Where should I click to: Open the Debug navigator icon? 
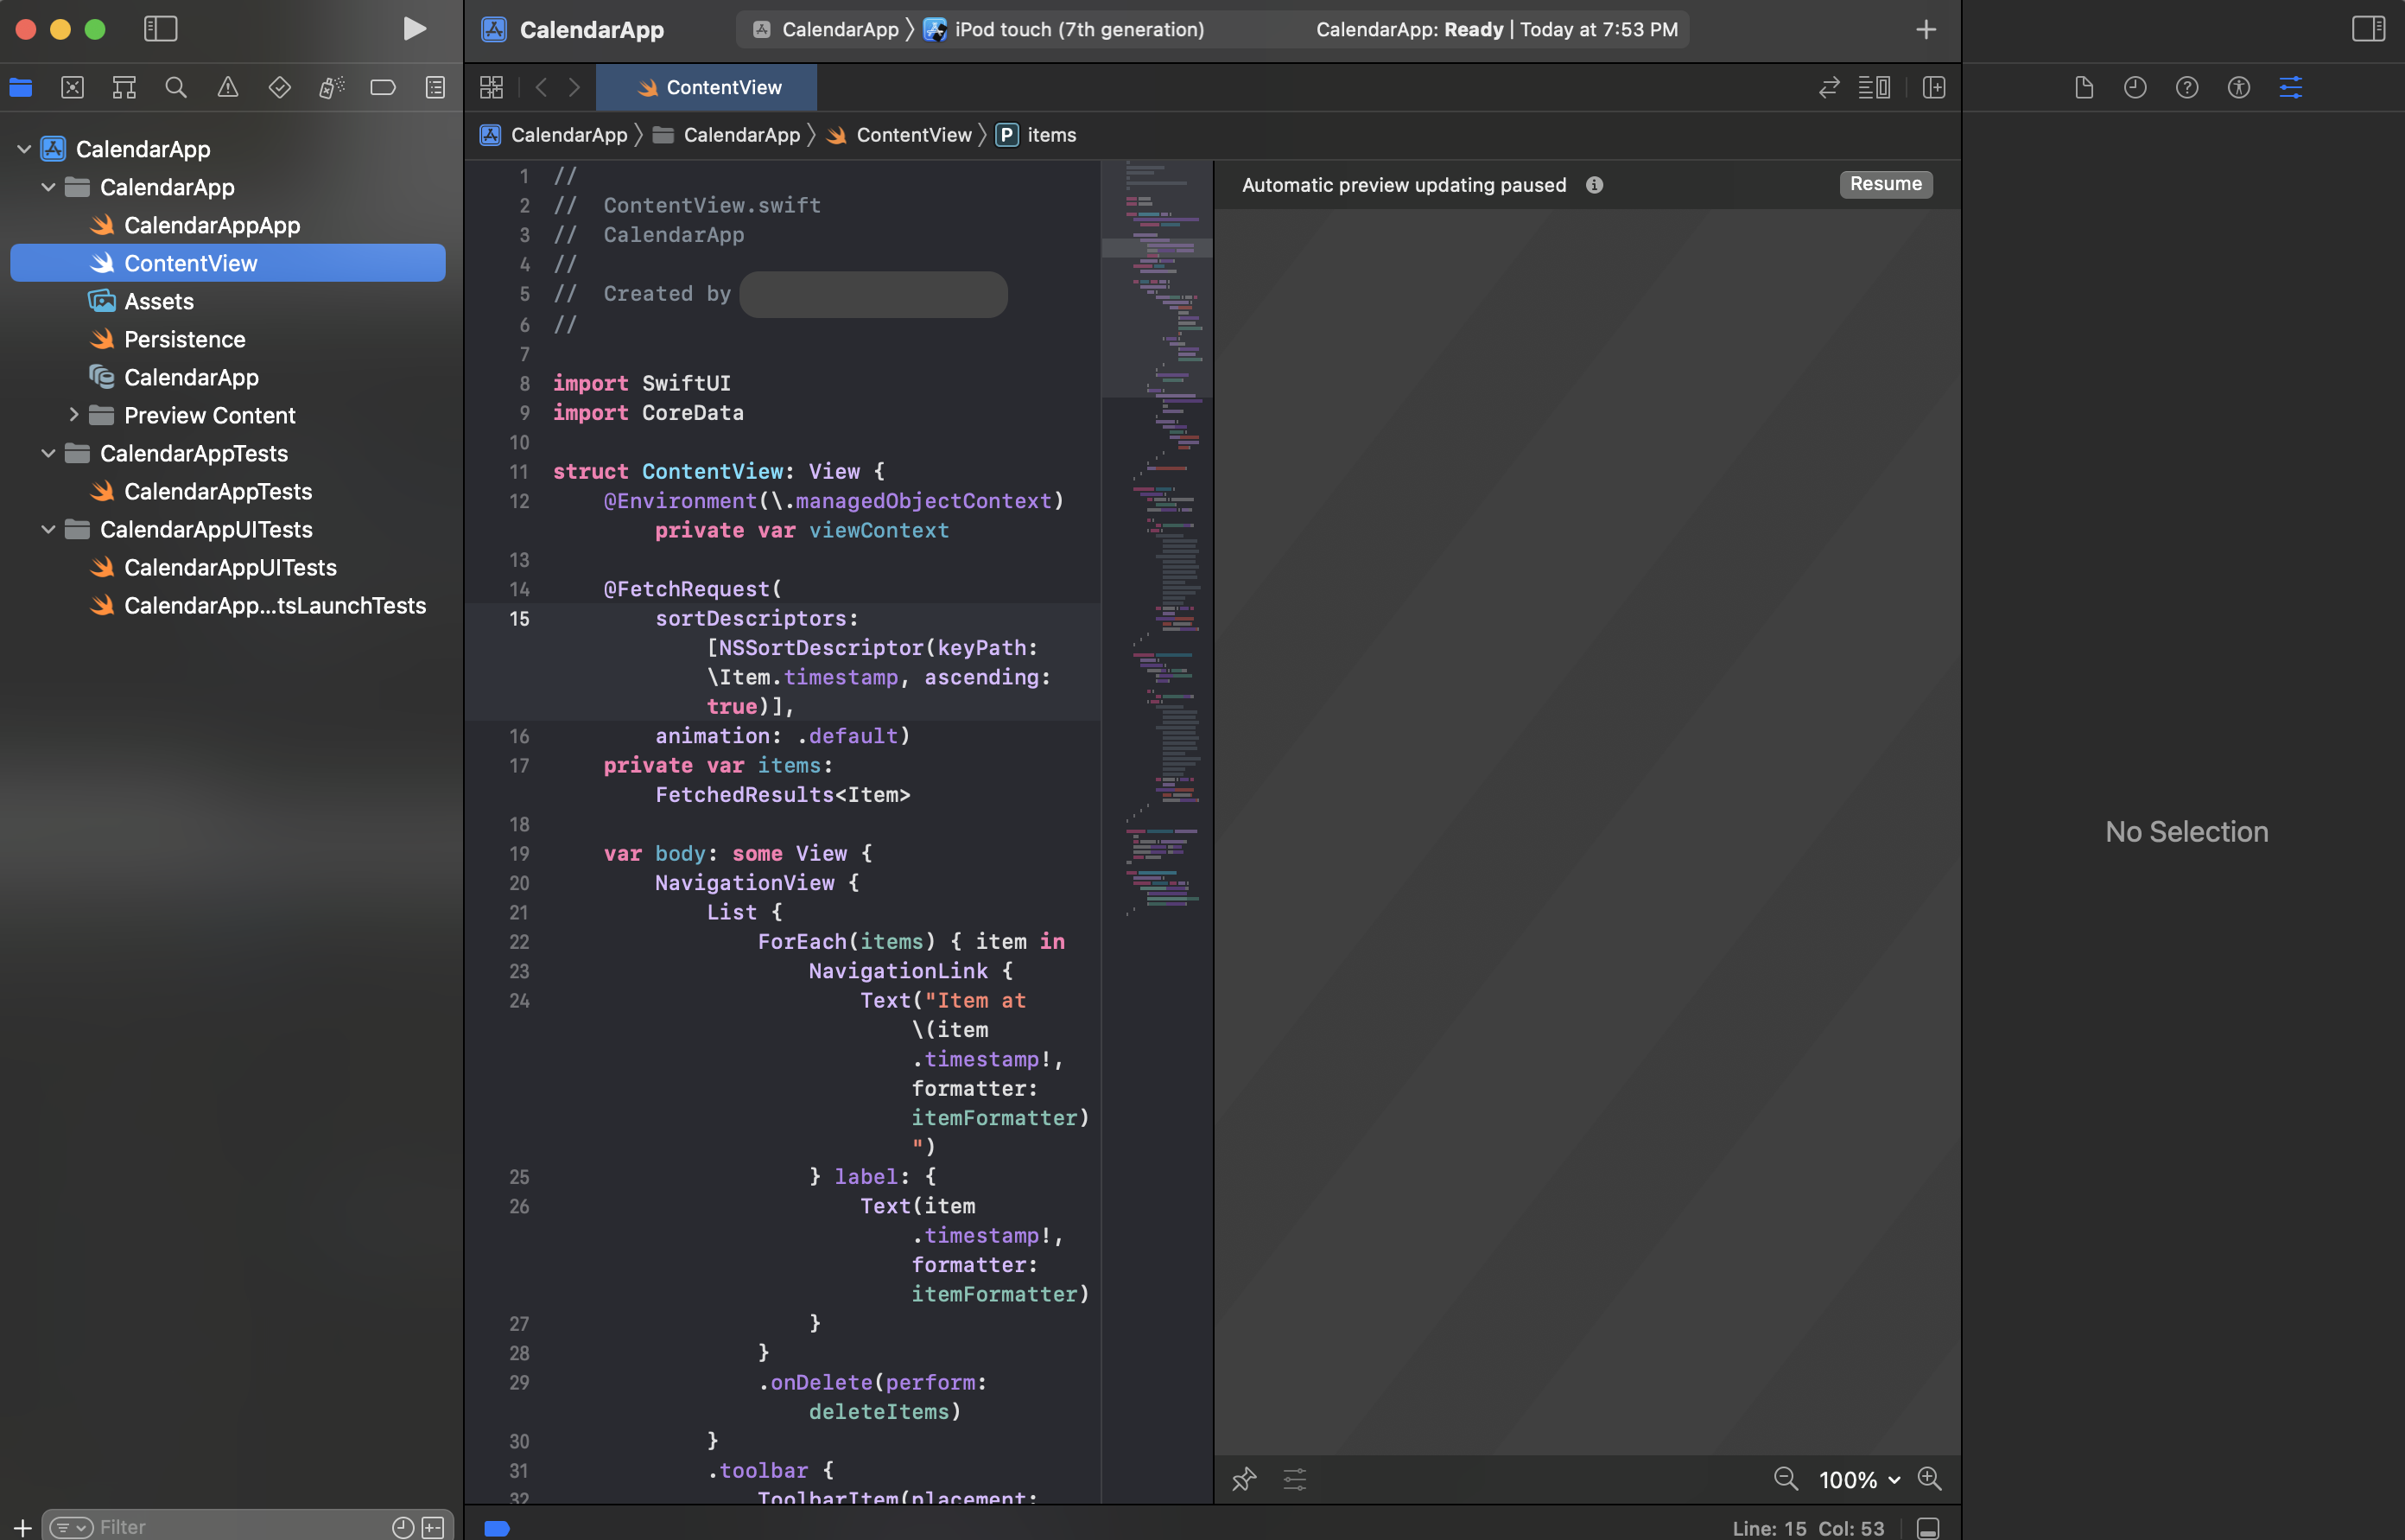(332, 88)
